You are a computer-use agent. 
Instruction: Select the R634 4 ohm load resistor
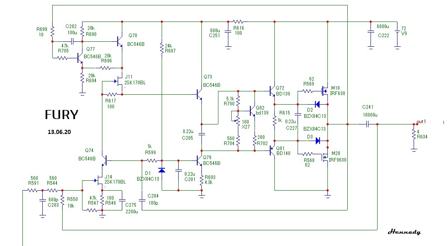pos(414,134)
